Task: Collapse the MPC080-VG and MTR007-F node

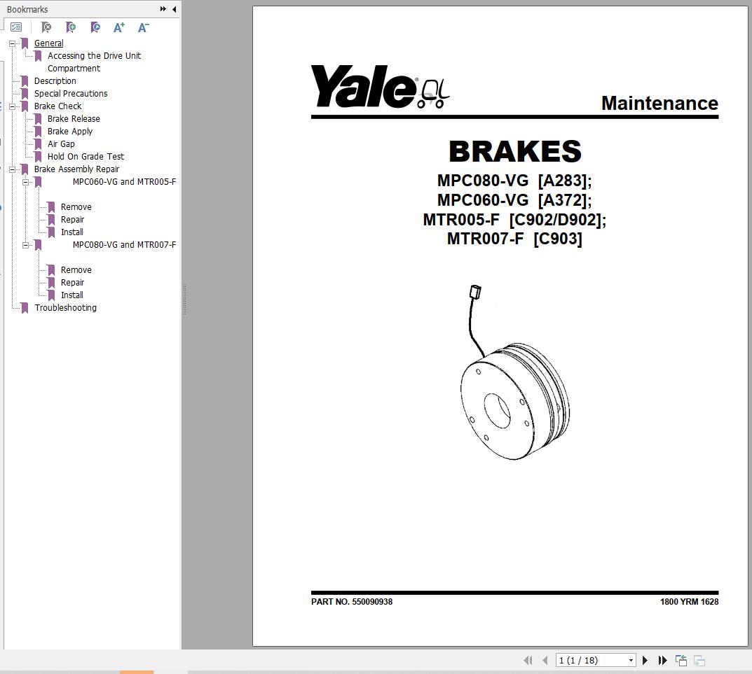Action: click(x=25, y=245)
